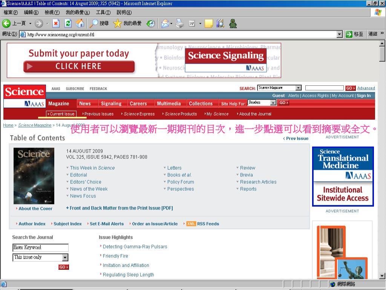Switch to the Multimedia tab
The image size is (386, 290).
click(x=169, y=103)
